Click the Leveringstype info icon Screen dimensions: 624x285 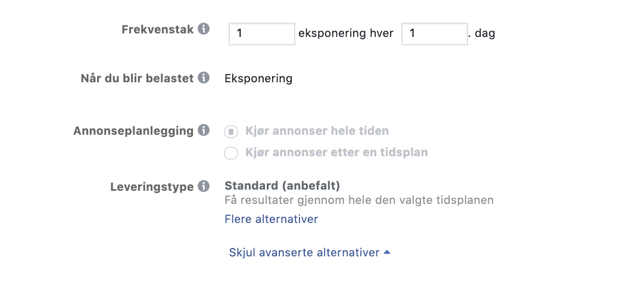click(204, 186)
